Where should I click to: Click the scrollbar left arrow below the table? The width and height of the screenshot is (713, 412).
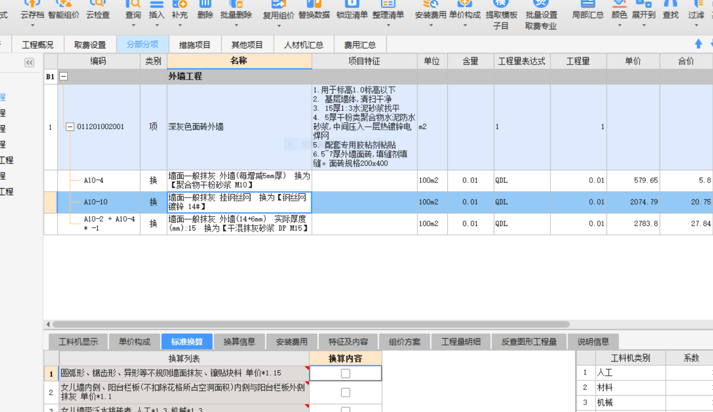(48, 324)
